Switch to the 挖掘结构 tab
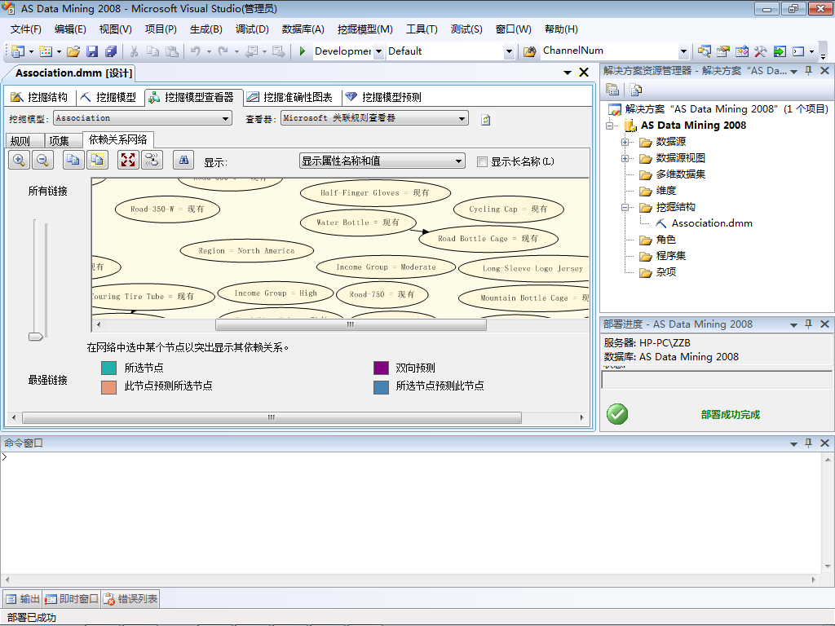The width and height of the screenshot is (835, 626). [x=39, y=97]
